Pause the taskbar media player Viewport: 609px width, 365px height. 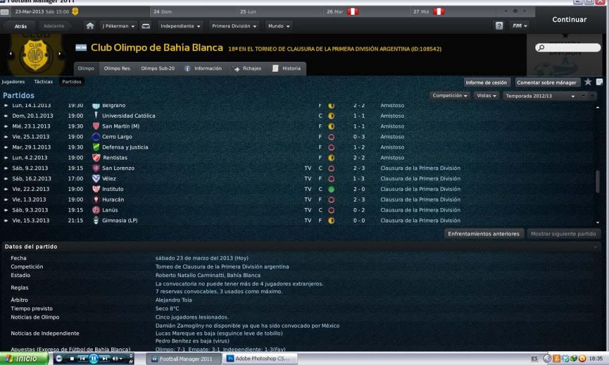(93, 358)
